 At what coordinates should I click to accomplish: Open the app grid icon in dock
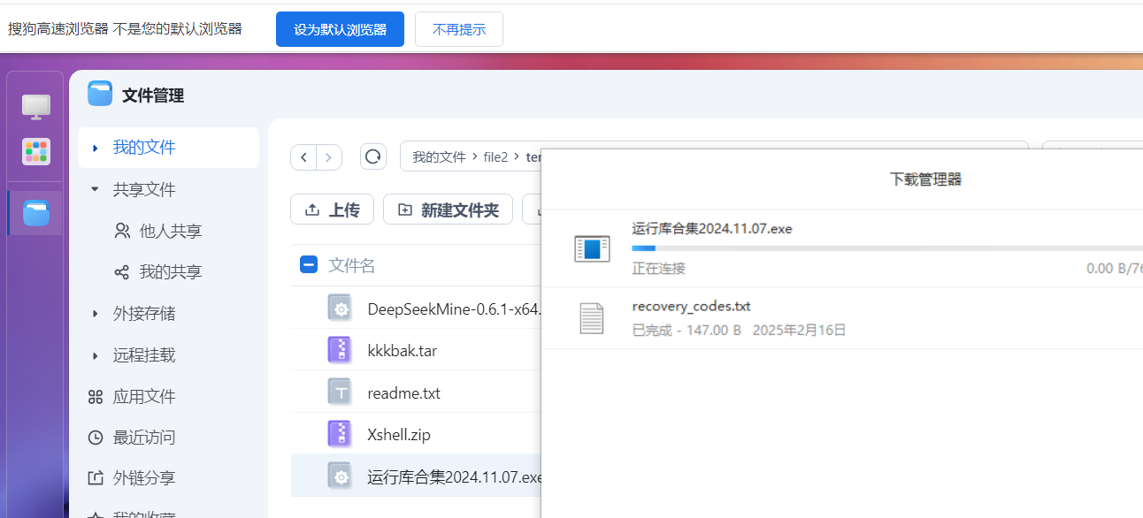[36, 151]
